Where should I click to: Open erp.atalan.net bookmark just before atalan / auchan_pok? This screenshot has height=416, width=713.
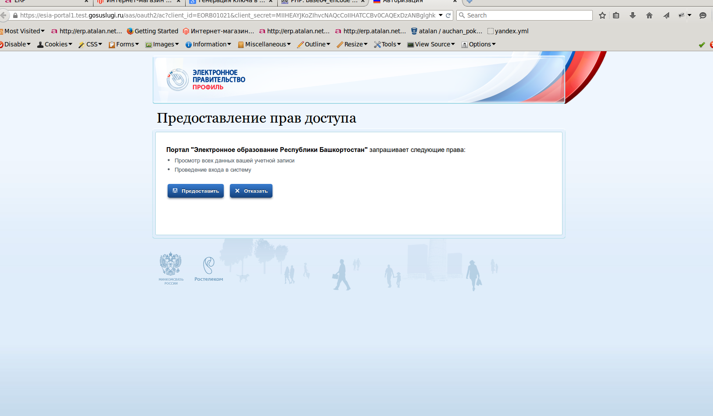click(x=370, y=31)
